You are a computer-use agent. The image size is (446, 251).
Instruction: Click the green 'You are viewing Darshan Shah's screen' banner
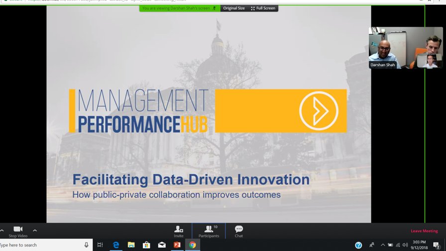pos(180,8)
